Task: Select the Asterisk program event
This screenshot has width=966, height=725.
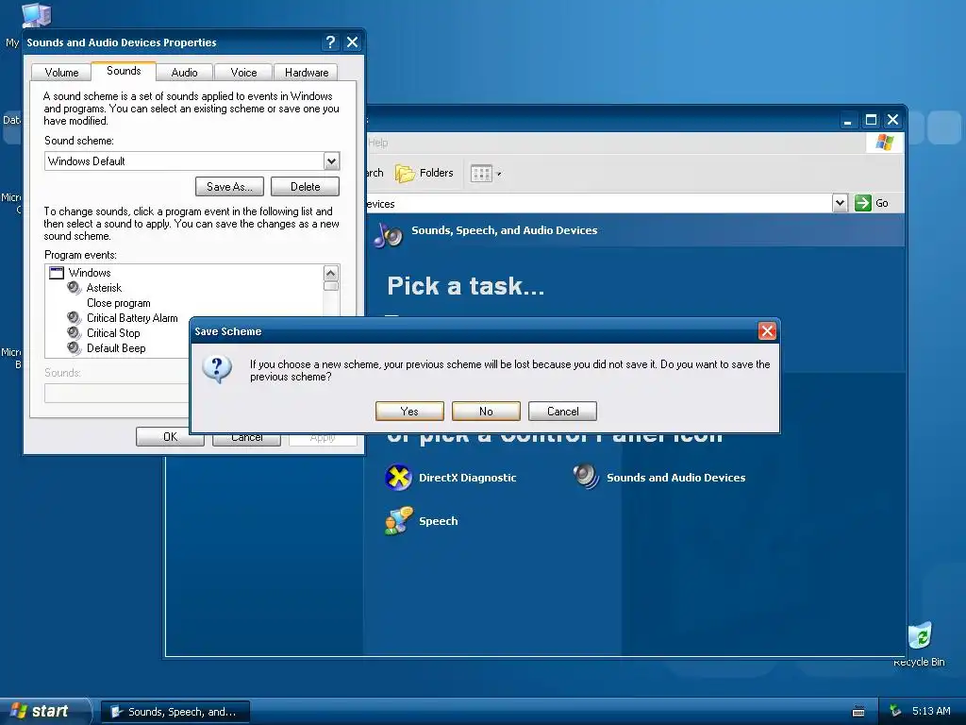Action: tap(104, 288)
